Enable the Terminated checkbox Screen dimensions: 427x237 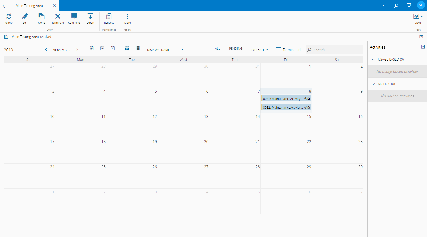point(278,50)
